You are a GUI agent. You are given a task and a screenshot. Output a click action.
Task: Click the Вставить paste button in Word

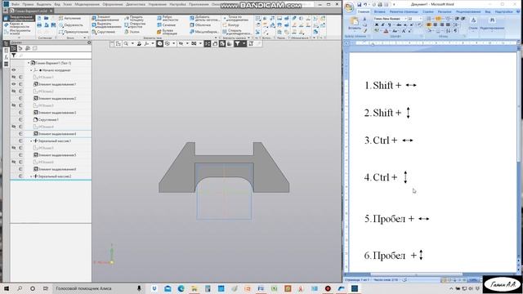354,24
